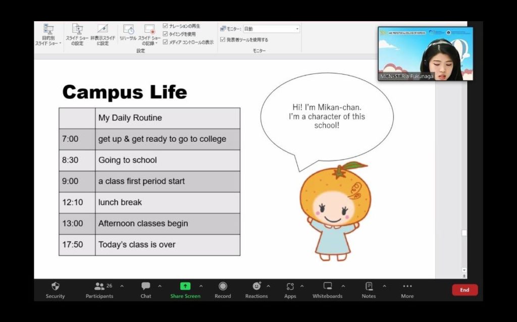Click "a class first period start" cell
Screen dimensions: 517x322
tap(168, 181)
